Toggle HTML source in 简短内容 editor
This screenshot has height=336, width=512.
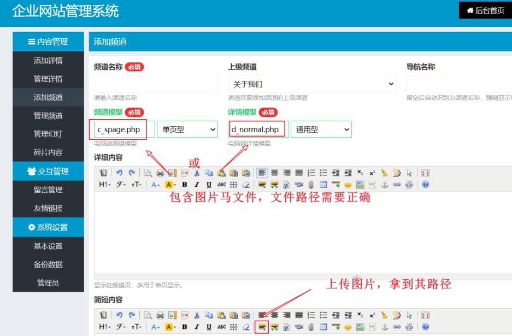103,315
